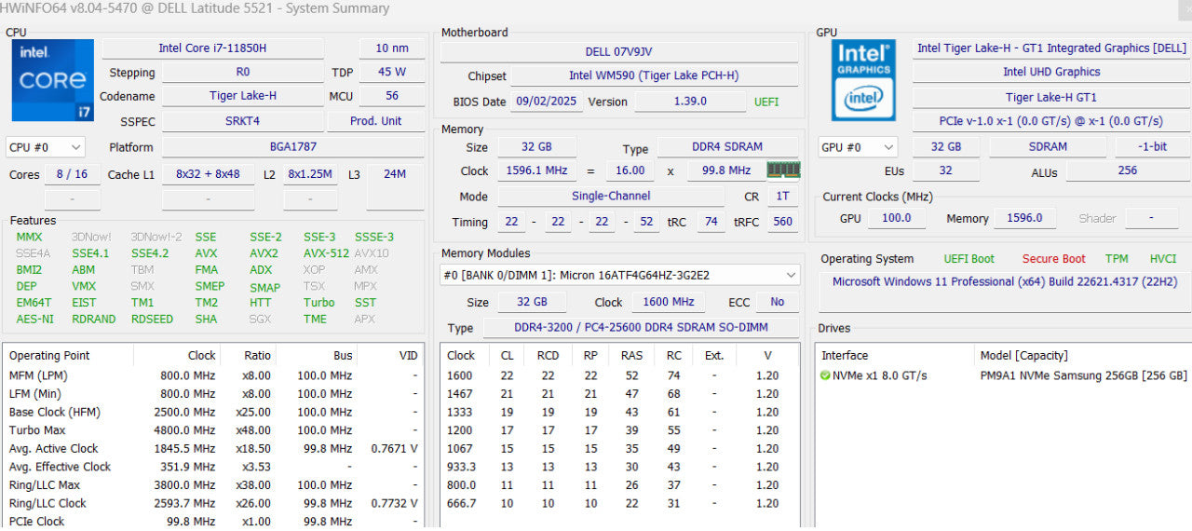Click the EUs value 32

(945, 170)
